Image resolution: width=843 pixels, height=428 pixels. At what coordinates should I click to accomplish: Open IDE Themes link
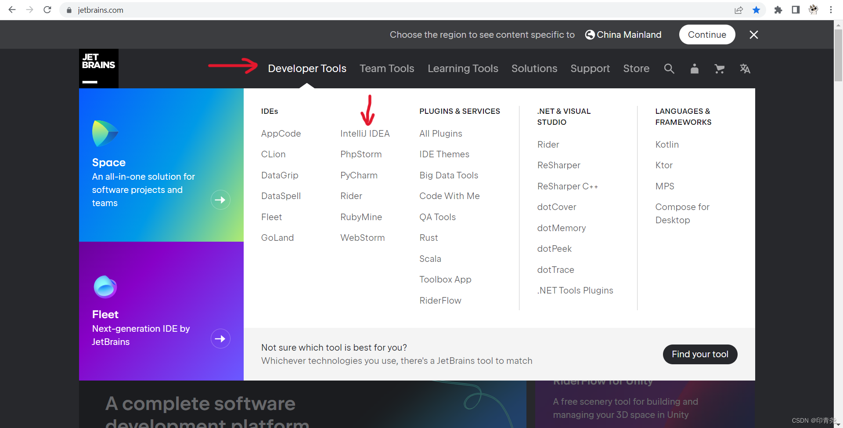pos(444,154)
